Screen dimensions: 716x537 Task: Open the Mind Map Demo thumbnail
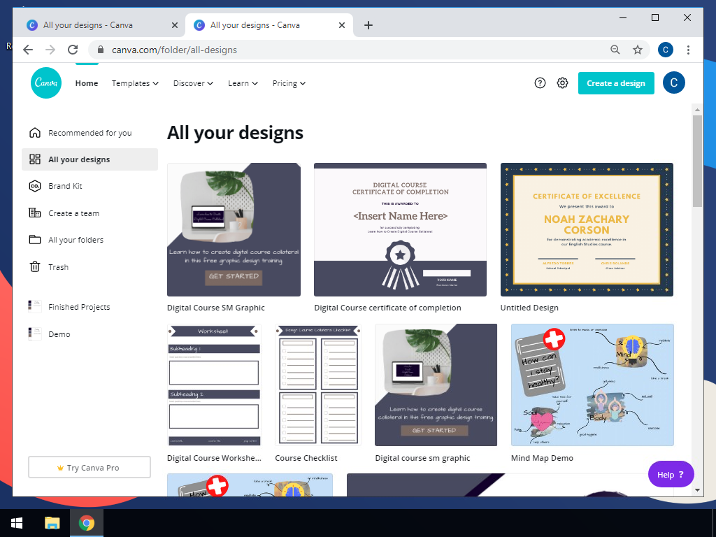[592, 385]
